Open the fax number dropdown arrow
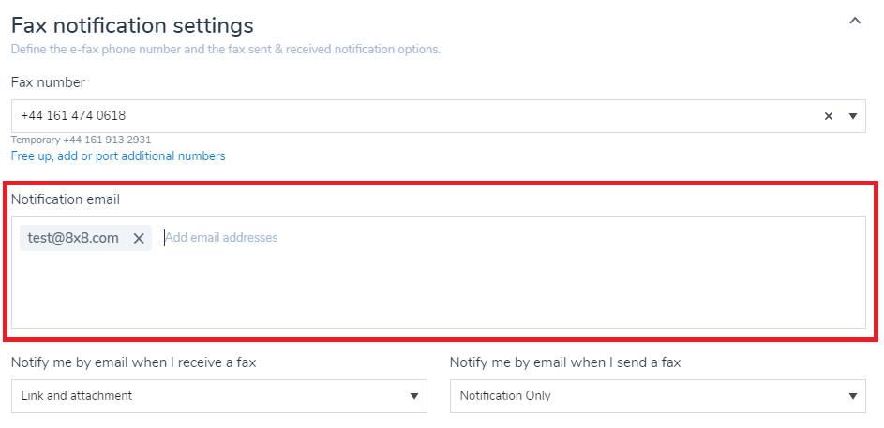This screenshot has height=428, width=884. coord(853,116)
